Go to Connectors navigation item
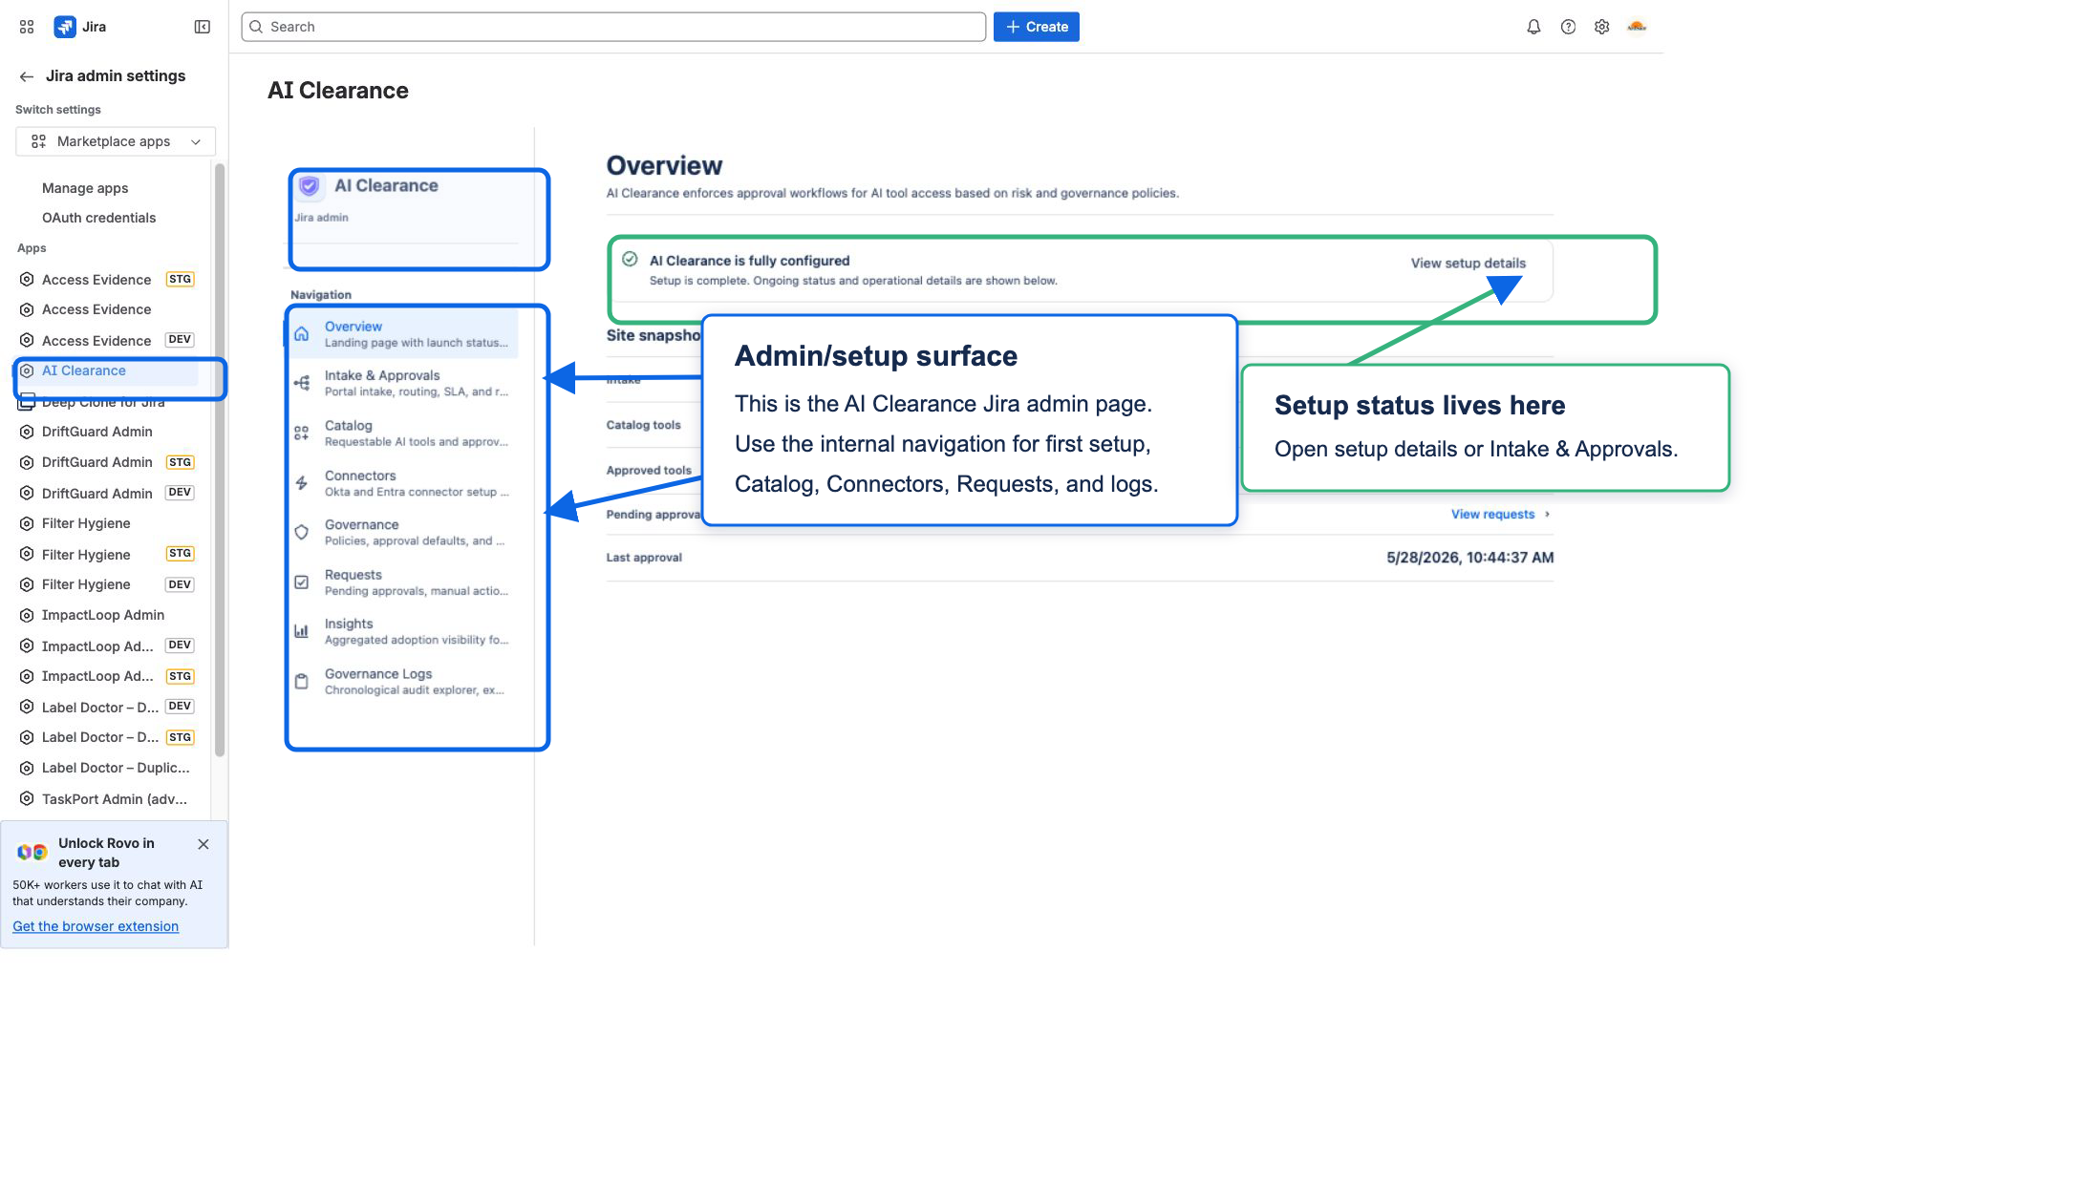 click(x=404, y=483)
